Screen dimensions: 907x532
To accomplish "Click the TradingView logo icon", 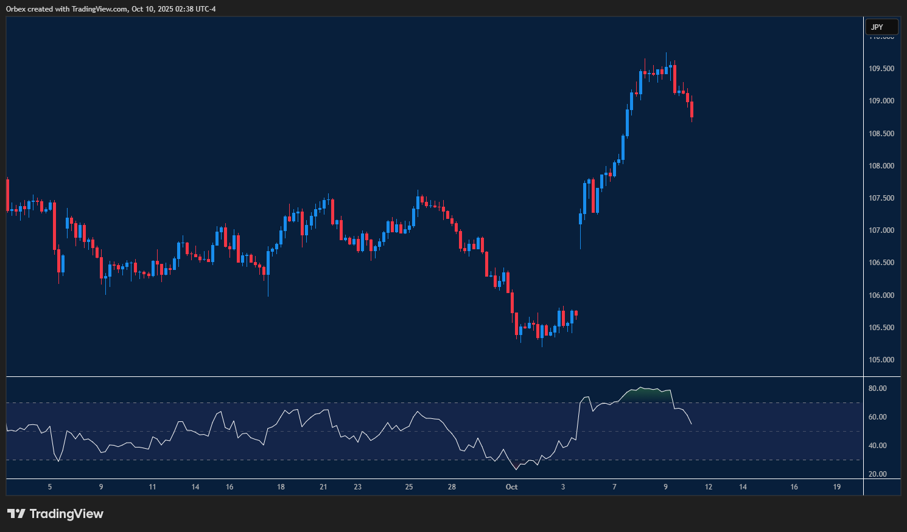I will (16, 514).
